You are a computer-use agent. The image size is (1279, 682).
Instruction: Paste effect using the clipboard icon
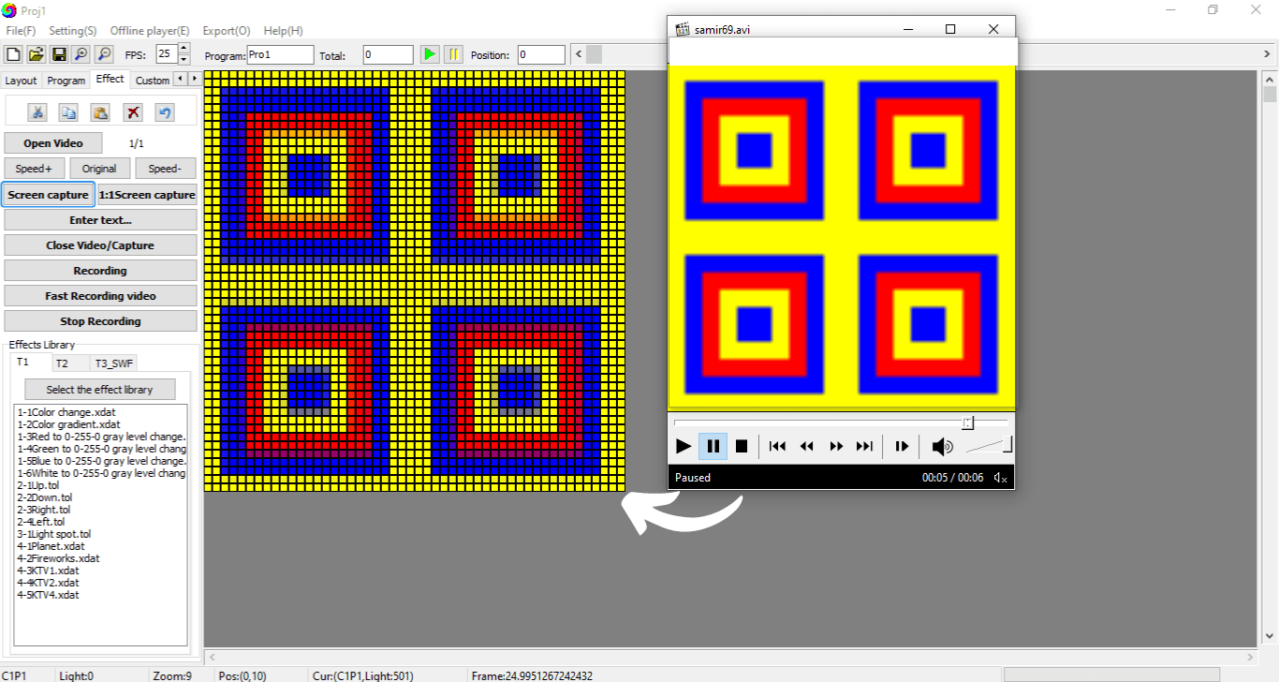[99, 111]
